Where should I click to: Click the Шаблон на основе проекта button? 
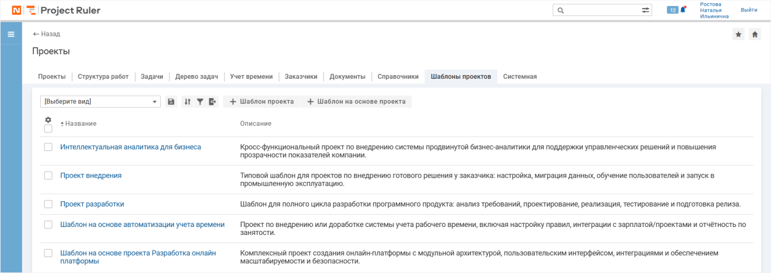(356, 102)
